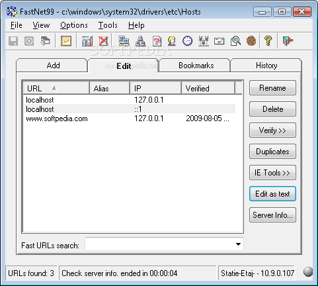Click the exit door arrow icon
The height and width of the screenshot is (286, 318).
click(x=288, y=41)
